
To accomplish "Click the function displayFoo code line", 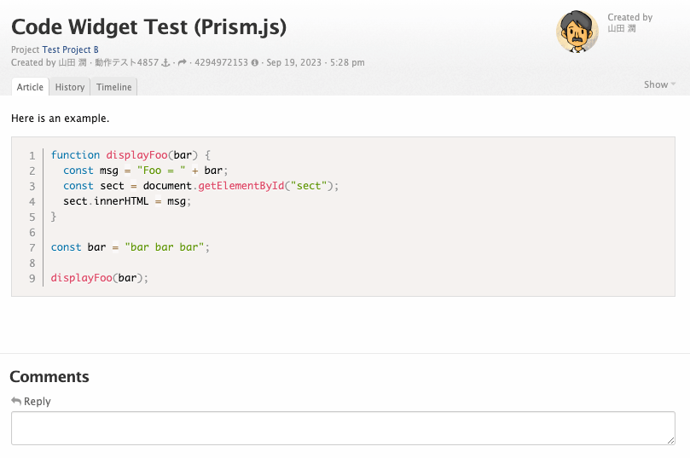I will point(130,155).
